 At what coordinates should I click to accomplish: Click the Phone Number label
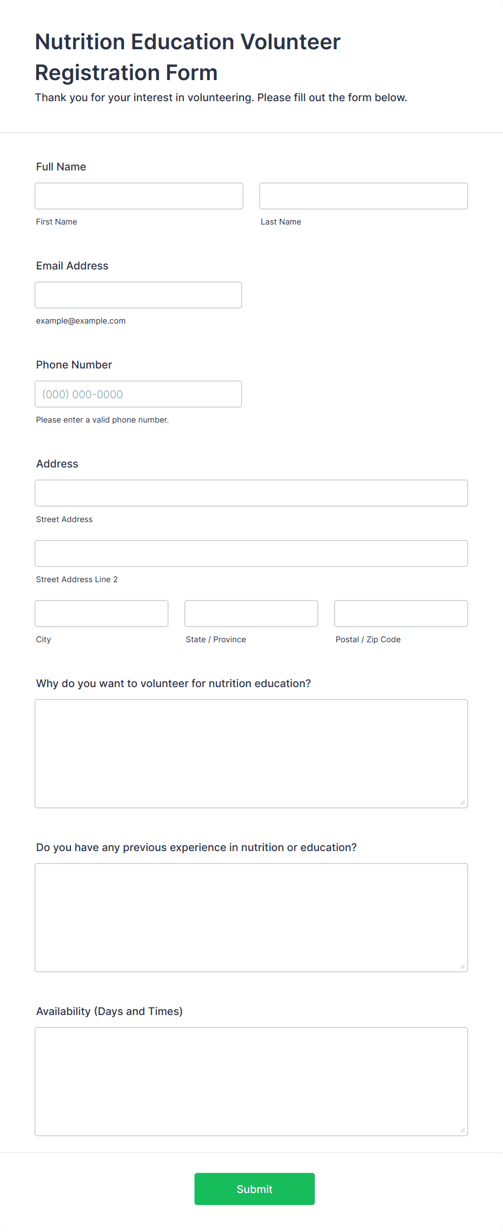tap(74, 365)
